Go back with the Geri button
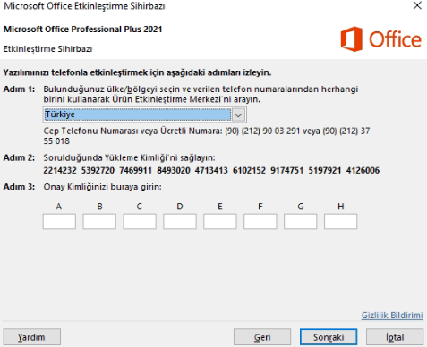Image resolution: width=427 pixels, height=347 pixels. pos(262,337)
